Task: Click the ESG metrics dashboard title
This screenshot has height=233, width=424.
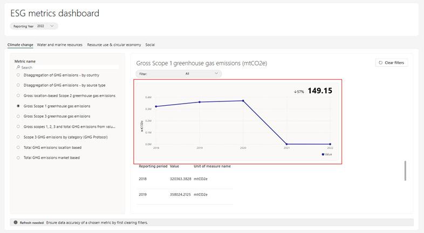Action: pos(55,13)
